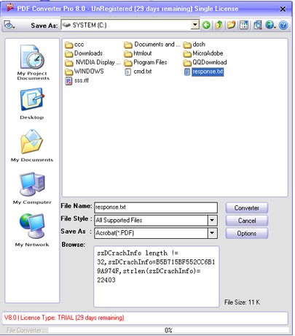Select the Program Files folder
The image size is (295, 336).
point(146,62)
